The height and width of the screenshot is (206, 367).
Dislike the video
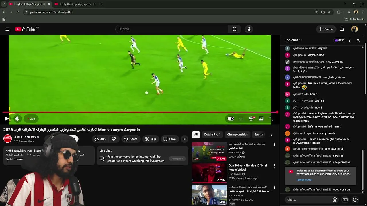pos(114,139)
